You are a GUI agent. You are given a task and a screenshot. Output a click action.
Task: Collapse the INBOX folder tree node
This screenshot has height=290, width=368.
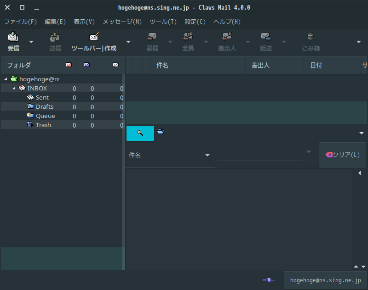point(14,88)
